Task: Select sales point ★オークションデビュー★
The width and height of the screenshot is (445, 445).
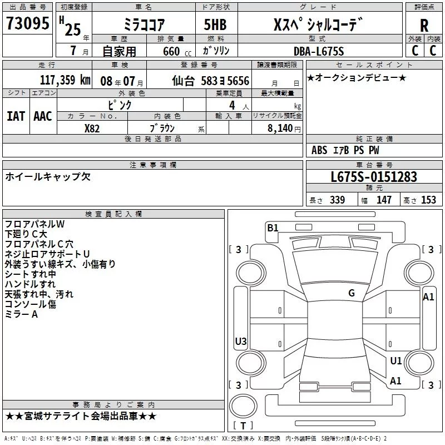Action: tap(357, 77)
